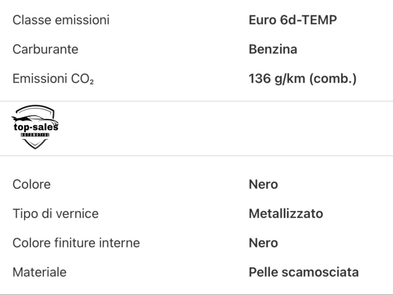The image size is (393, 295).
Task: Select the Materiale label
Action: [x=39, y=272]
